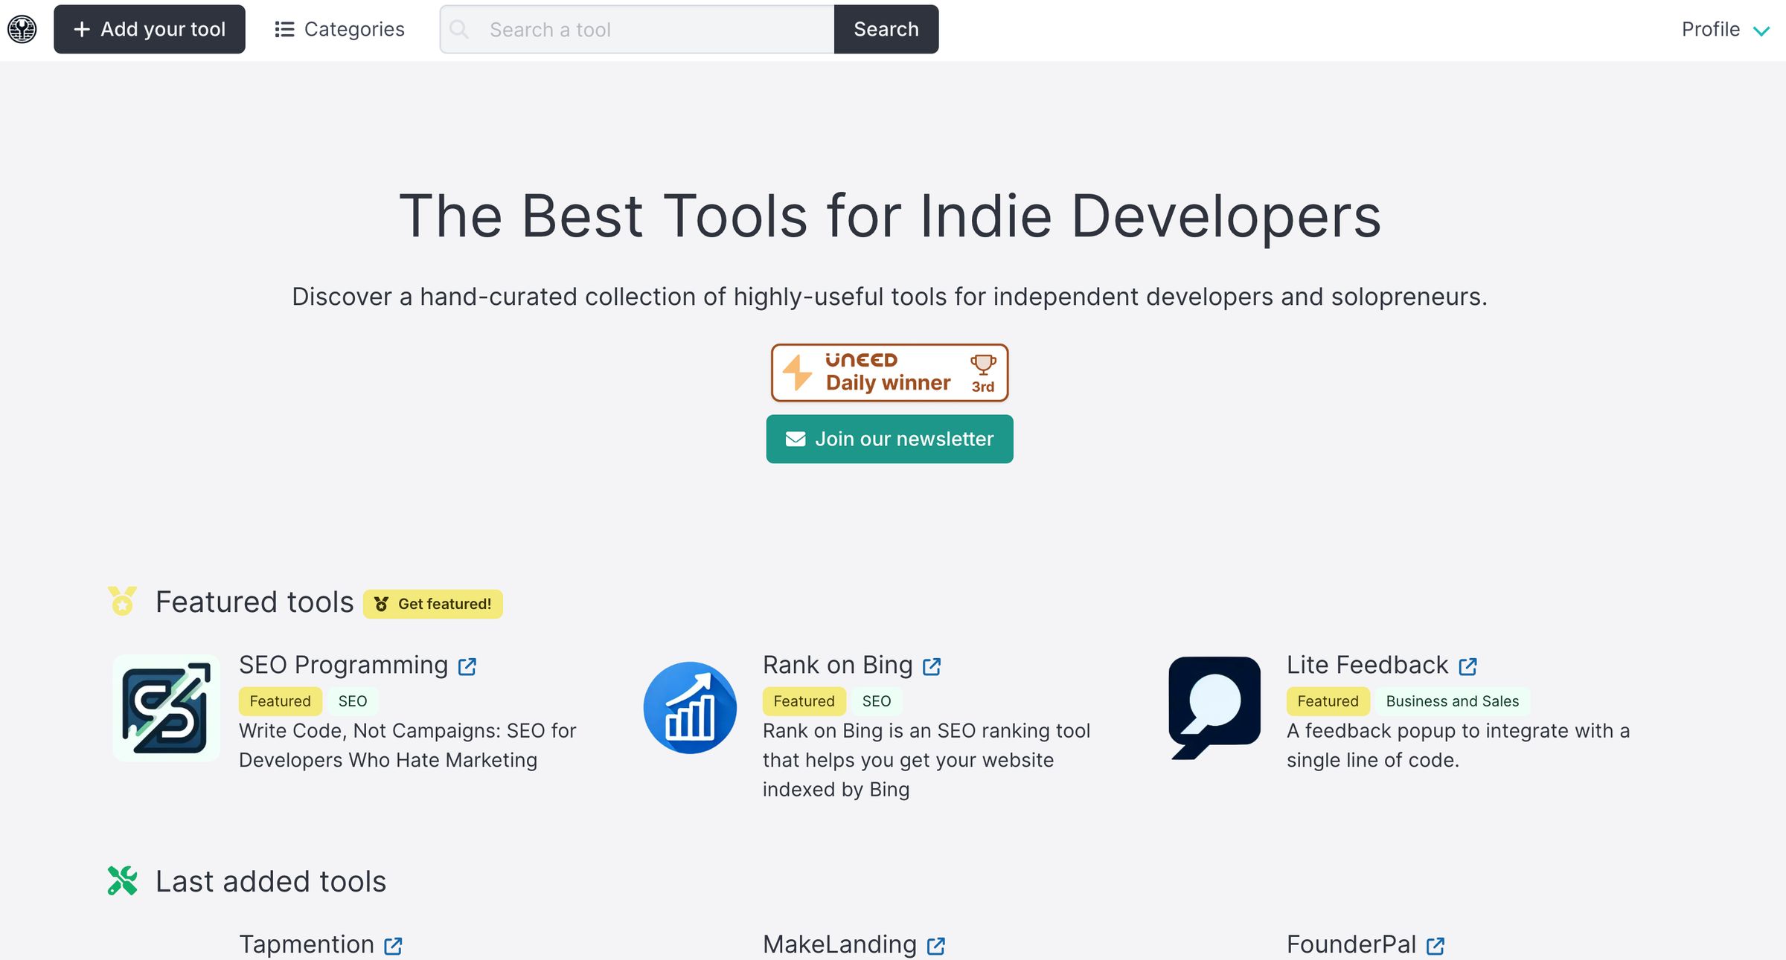Click the Add your tool button
Screen dimensions: 1786x960
[149, 29]
